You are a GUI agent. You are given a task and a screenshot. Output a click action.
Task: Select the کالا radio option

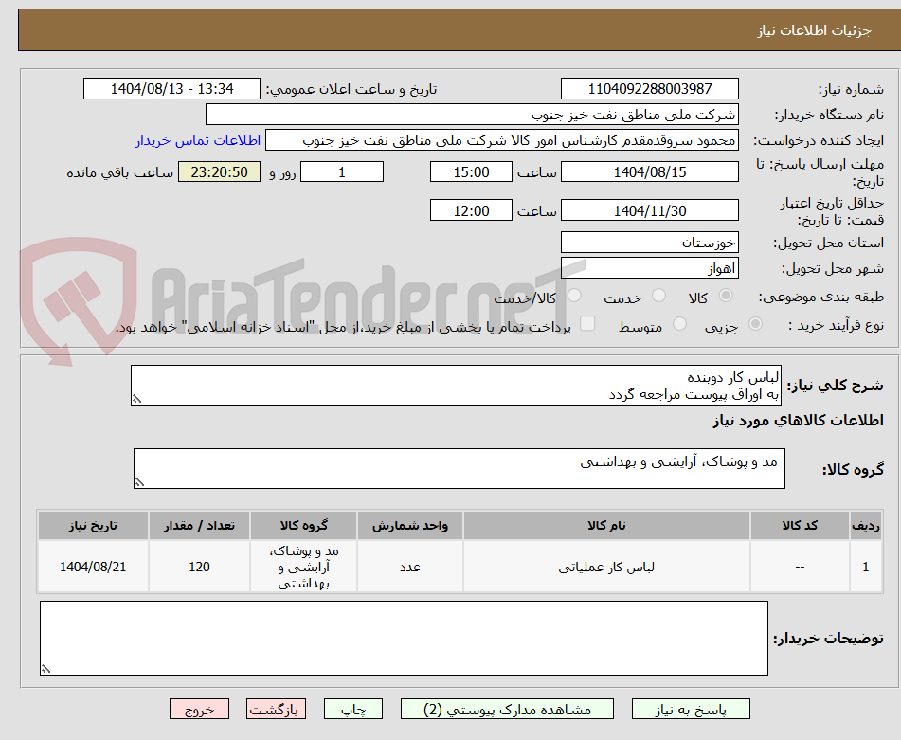click(x=726, y=297)
